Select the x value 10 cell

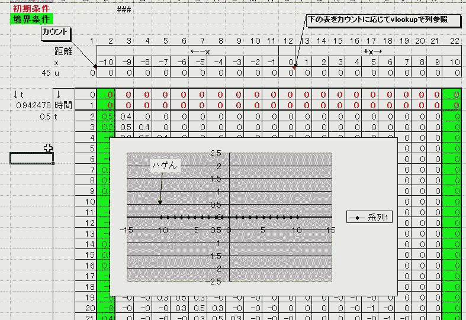pos(452,62)
